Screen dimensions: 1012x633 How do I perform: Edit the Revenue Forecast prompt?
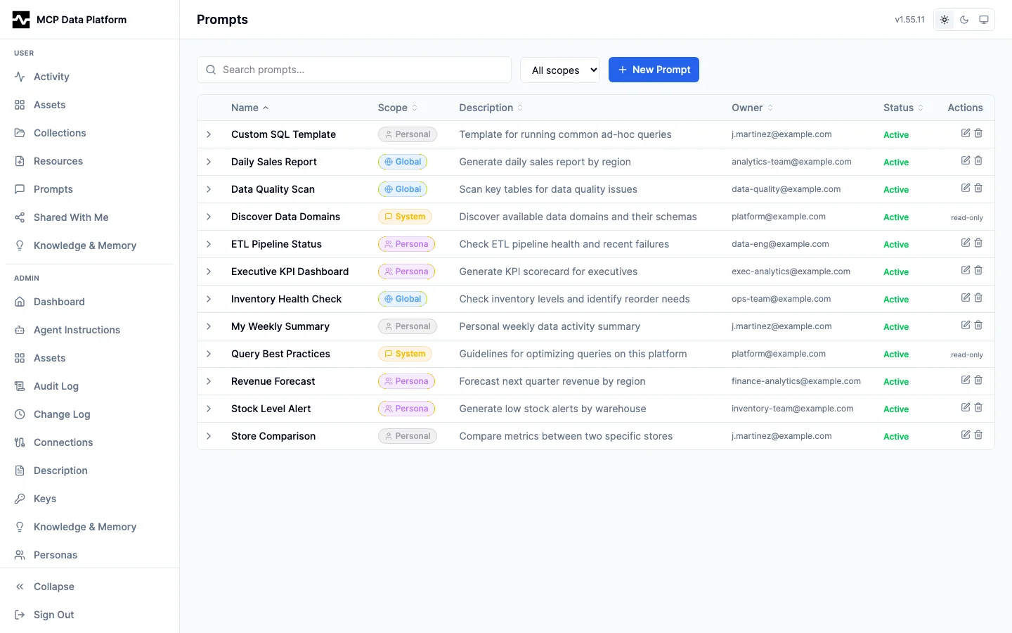pos(966,381)
